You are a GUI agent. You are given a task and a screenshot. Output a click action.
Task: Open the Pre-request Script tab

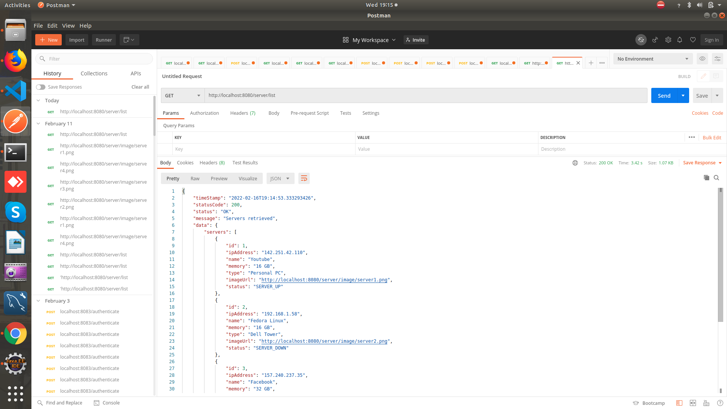[310, 113]
